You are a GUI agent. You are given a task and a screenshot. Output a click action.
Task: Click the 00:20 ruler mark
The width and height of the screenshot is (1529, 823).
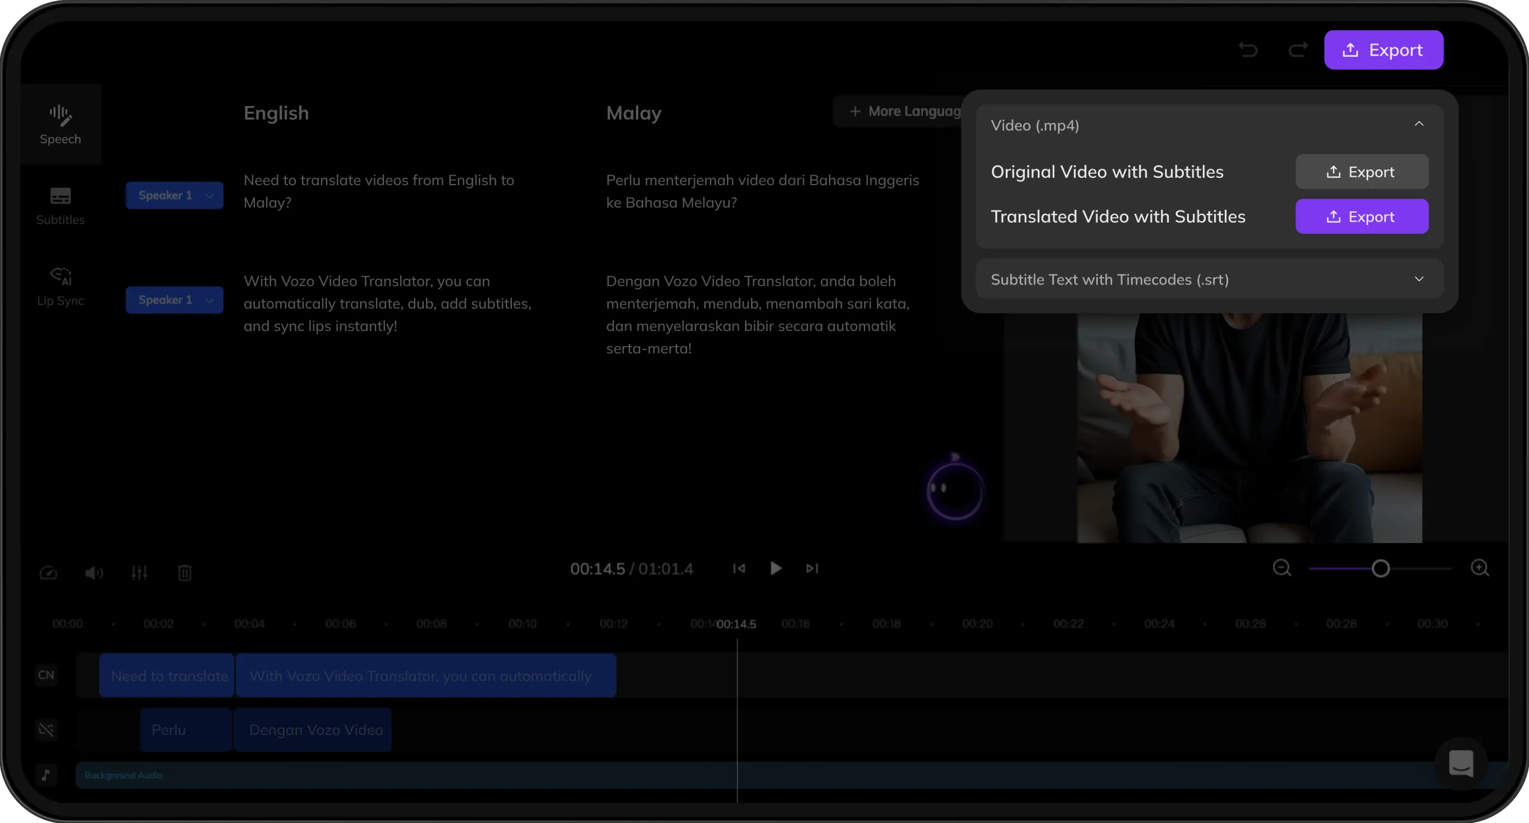977,624
